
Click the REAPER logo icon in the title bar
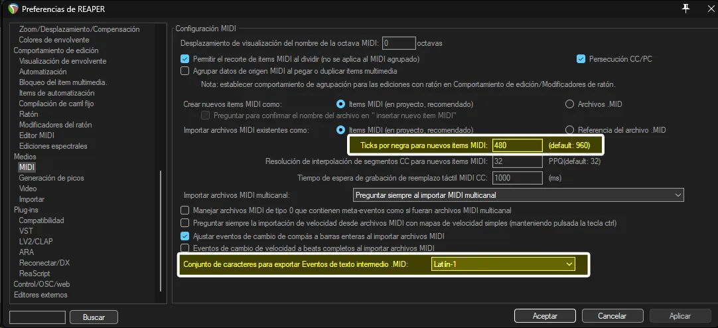[13, 8]
